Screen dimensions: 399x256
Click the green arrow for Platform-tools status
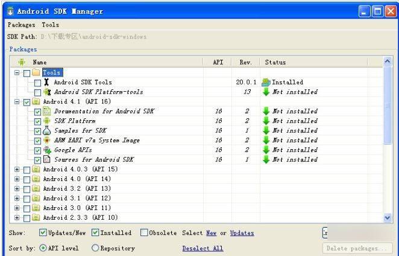[266, 92]
